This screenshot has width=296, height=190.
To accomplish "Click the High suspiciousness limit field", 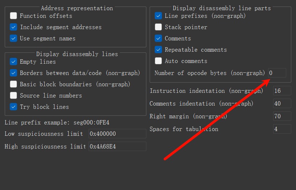I will tap(117, 146).
